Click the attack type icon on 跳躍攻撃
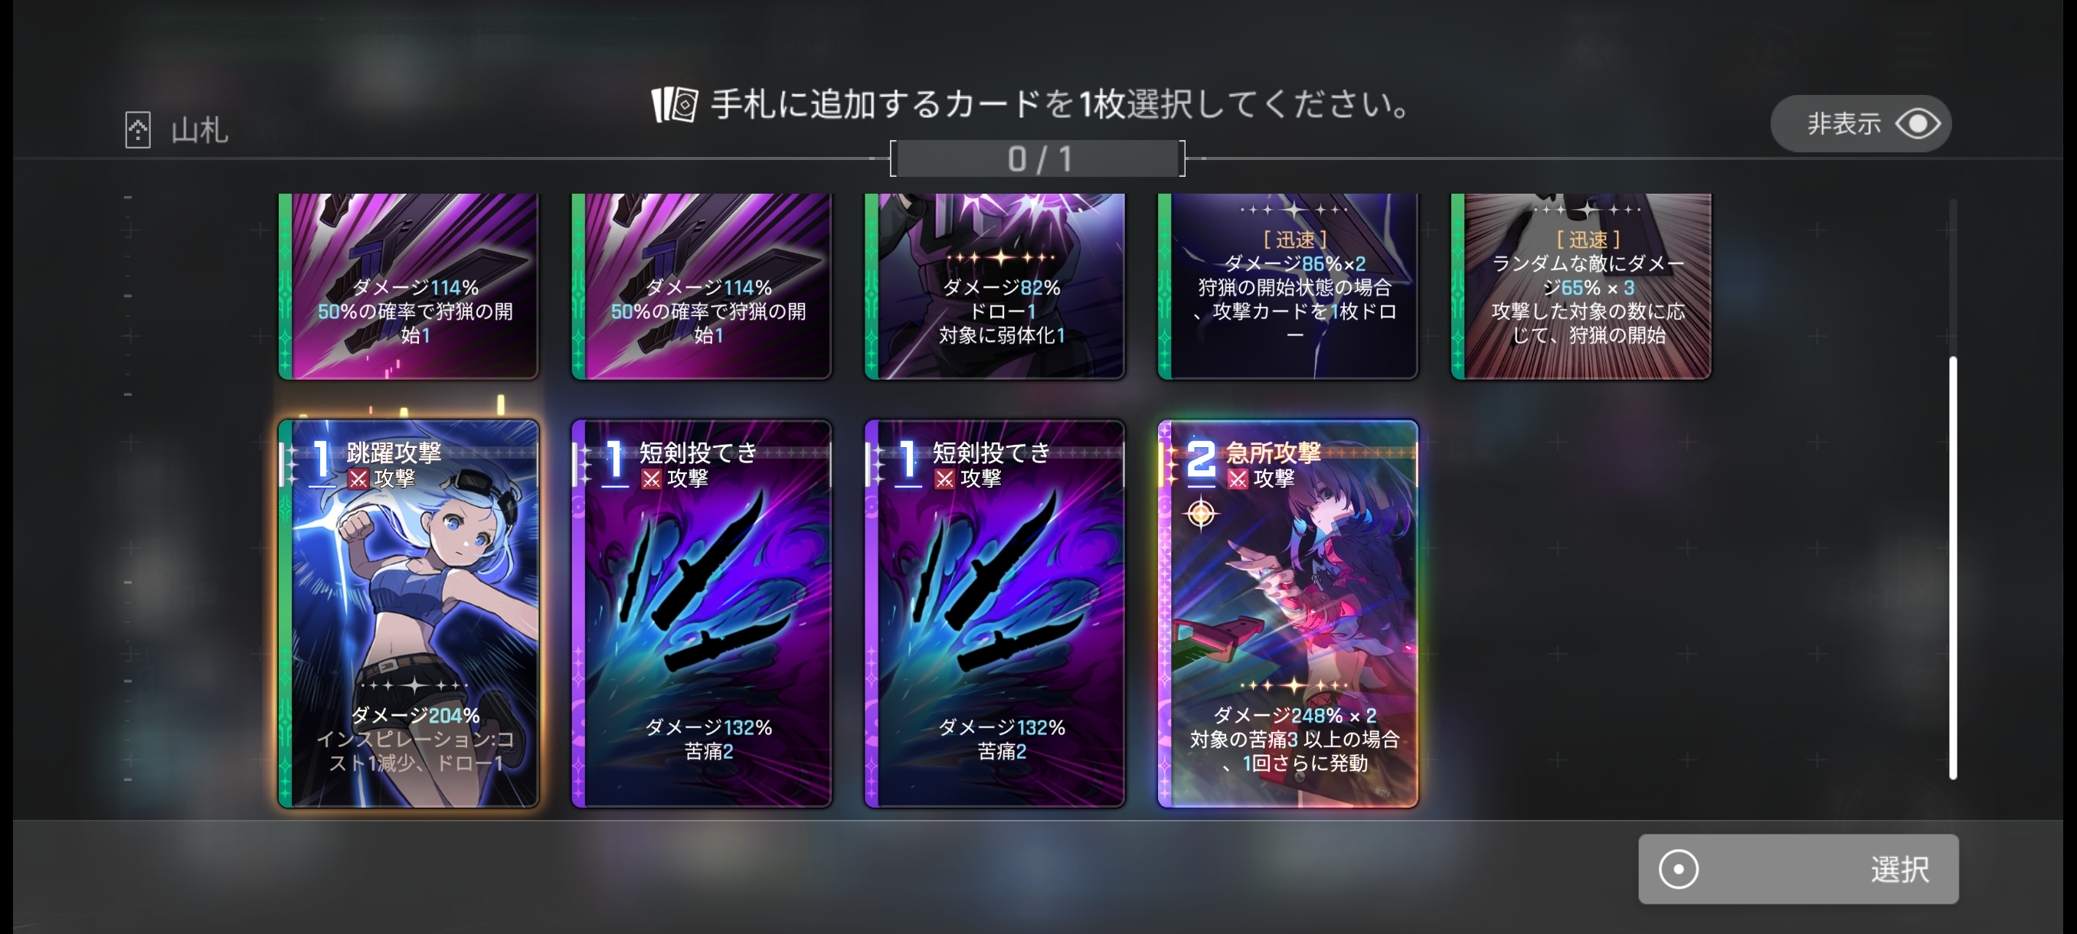 358,478
